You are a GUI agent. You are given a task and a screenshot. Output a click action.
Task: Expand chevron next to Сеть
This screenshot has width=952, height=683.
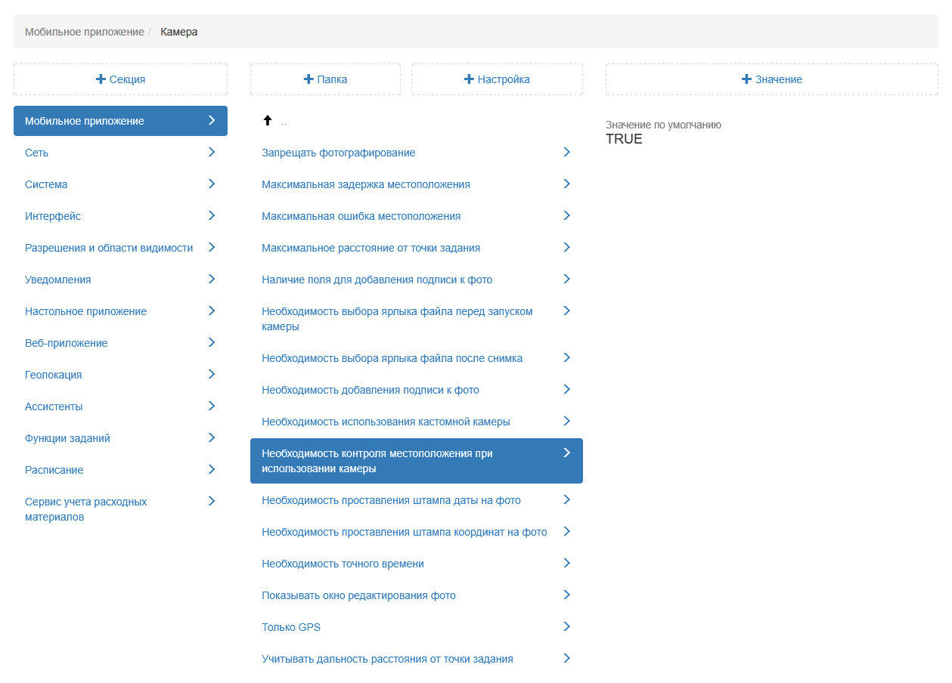pyautogui.click(x=212, y=153)
